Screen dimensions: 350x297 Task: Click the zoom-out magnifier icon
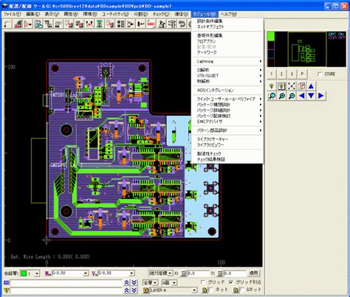tap(292, 96)
